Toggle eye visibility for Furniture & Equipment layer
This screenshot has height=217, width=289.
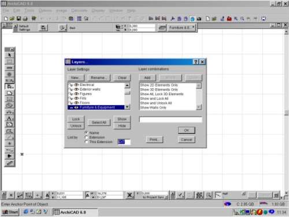[76, 107]
